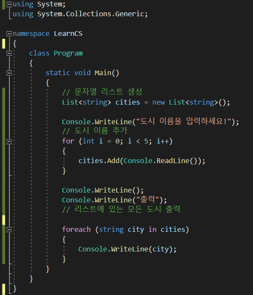Click the text 'using System;'
This screenshot has height=295, width=253.
coord(39,4)
